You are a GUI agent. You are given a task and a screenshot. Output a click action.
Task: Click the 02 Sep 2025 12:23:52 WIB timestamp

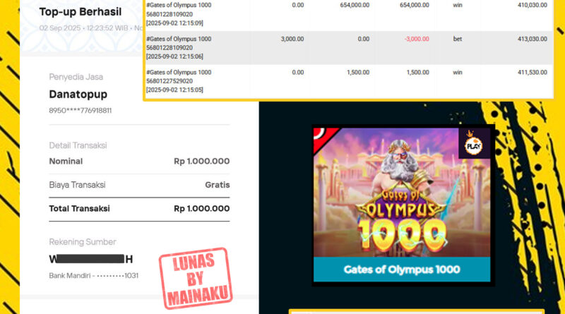pos(83,28)
